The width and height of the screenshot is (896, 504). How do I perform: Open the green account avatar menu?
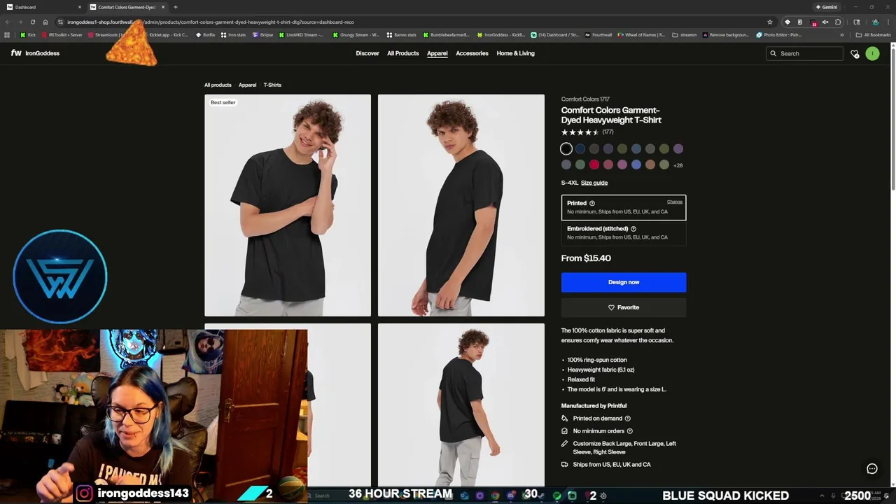[x=872, y=53]
